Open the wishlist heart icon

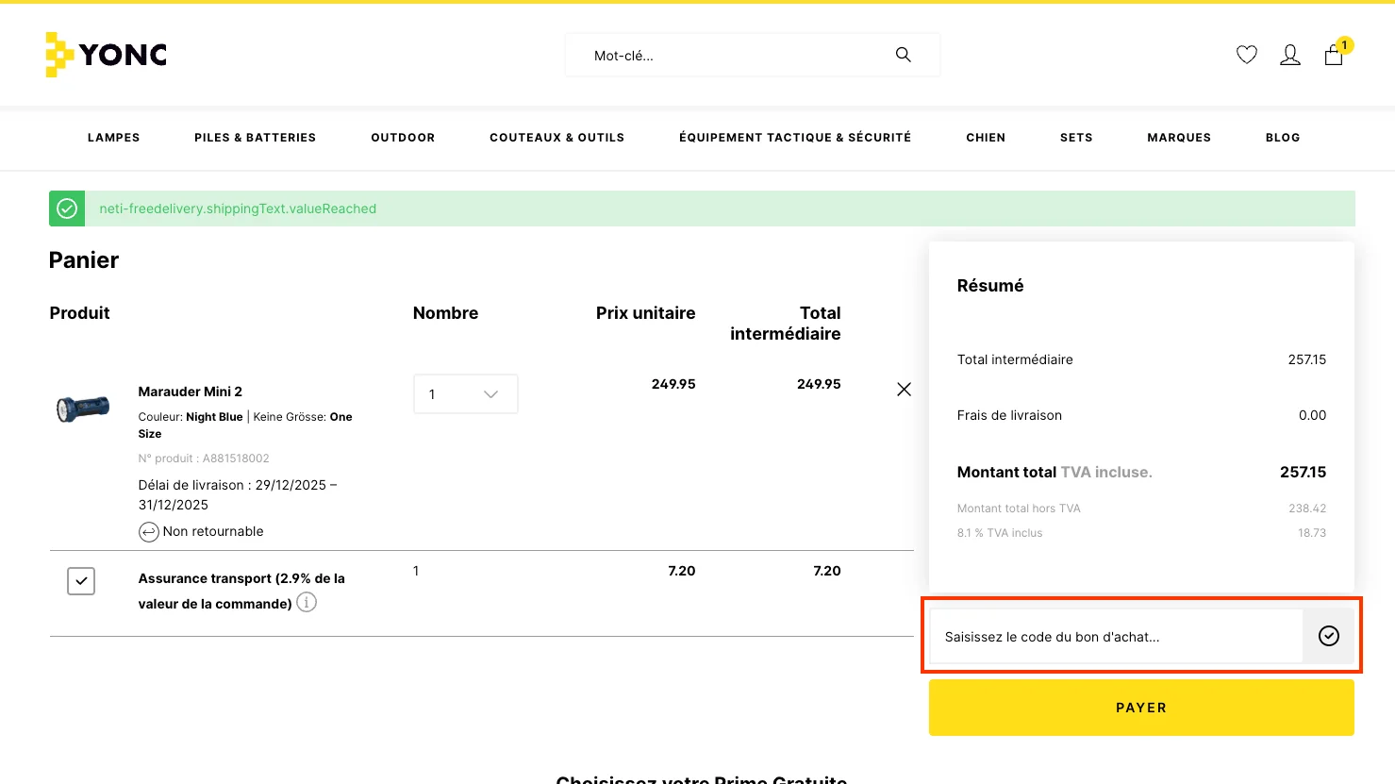(1246, 55)
